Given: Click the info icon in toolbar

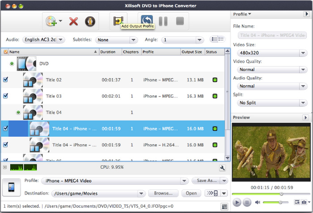Looking at the screenshot, I should click(x=91, y=21).
